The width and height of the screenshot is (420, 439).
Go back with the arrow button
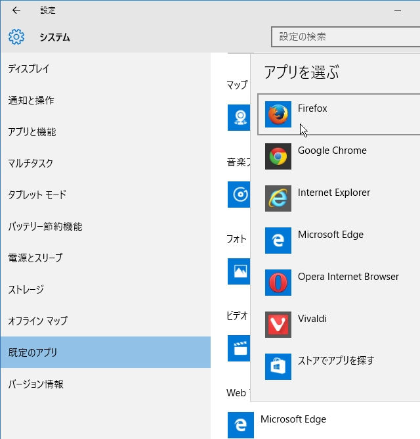[x=16, y=11]
